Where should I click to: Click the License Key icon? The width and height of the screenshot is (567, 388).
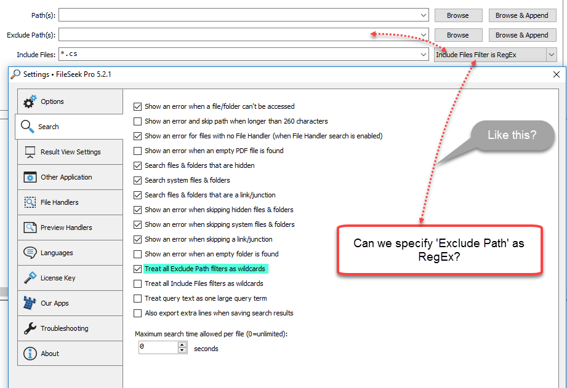[x=30, y=278]
